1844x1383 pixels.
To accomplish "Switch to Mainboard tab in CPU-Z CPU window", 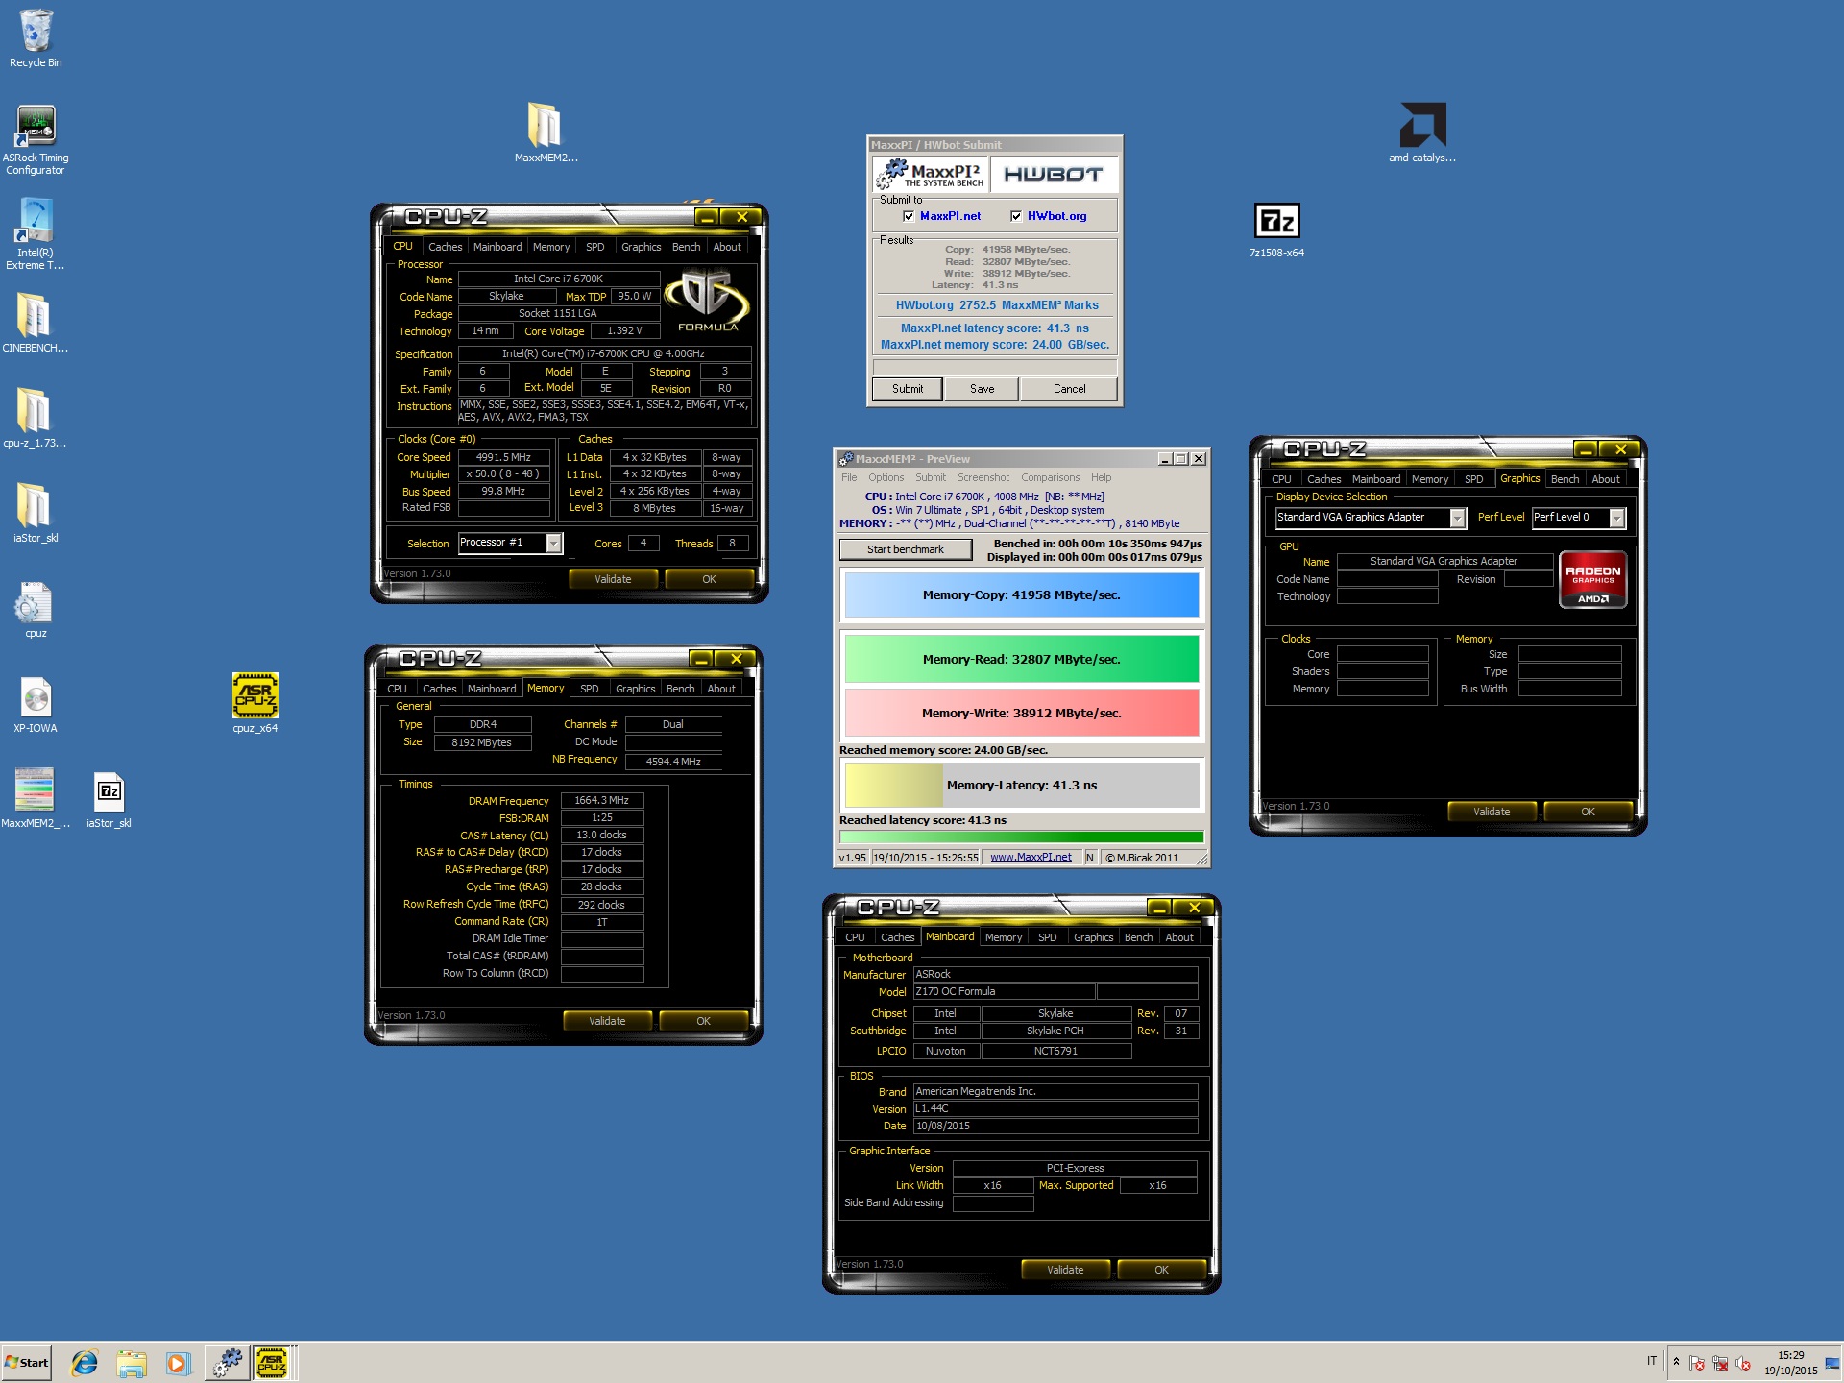I will tap(497, 247).
